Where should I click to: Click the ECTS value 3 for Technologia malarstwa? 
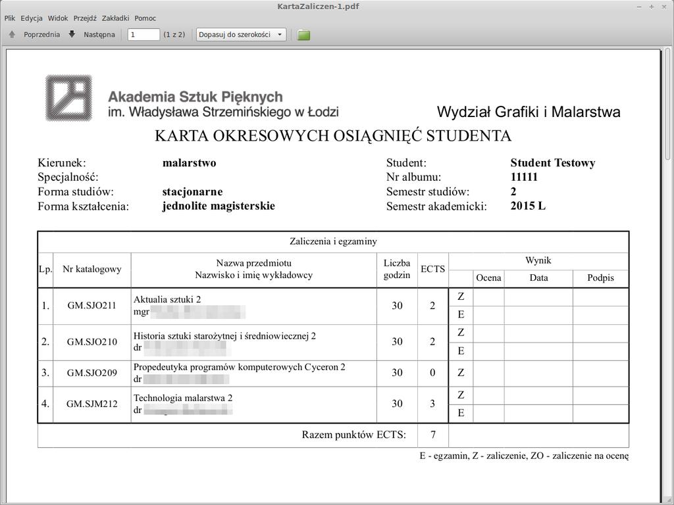[x=433, y=404]
